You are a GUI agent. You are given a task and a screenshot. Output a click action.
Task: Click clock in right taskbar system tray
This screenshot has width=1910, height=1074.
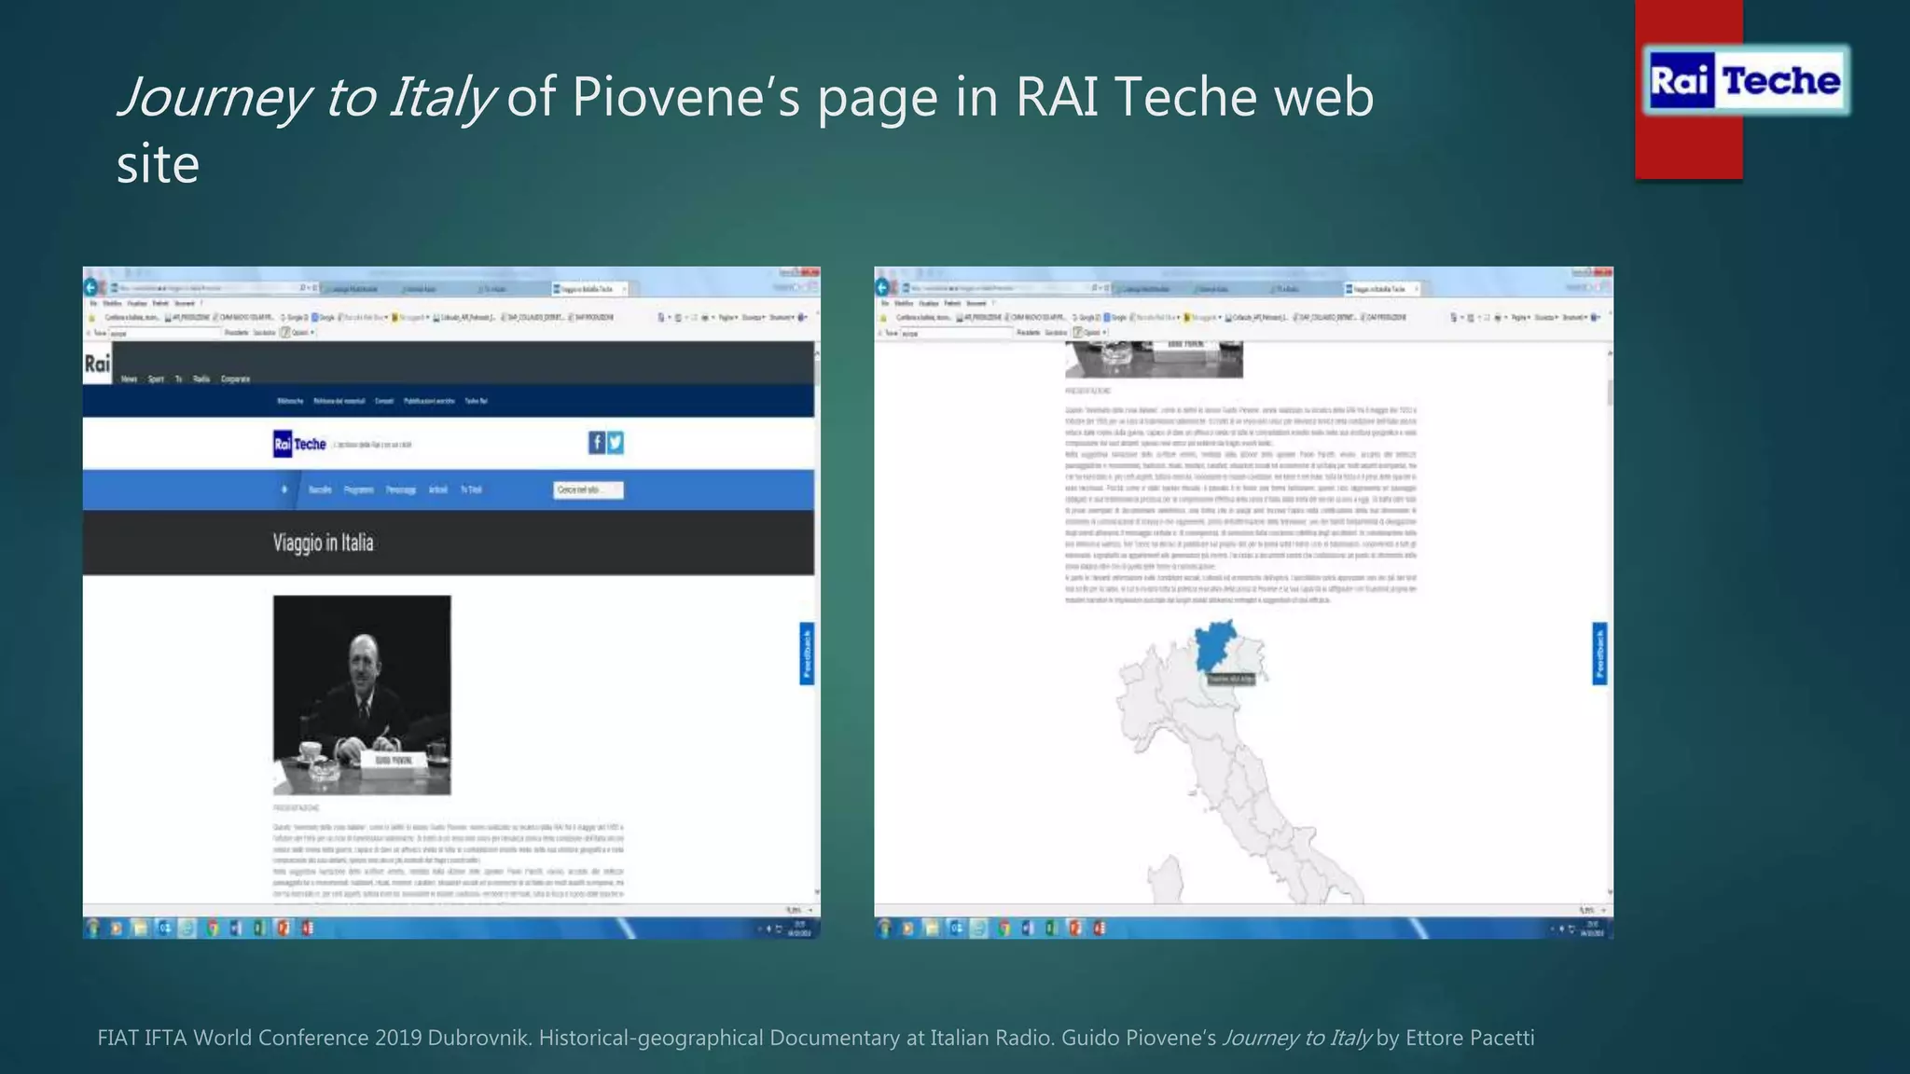pyautogui.click(x=1592, y=929)
